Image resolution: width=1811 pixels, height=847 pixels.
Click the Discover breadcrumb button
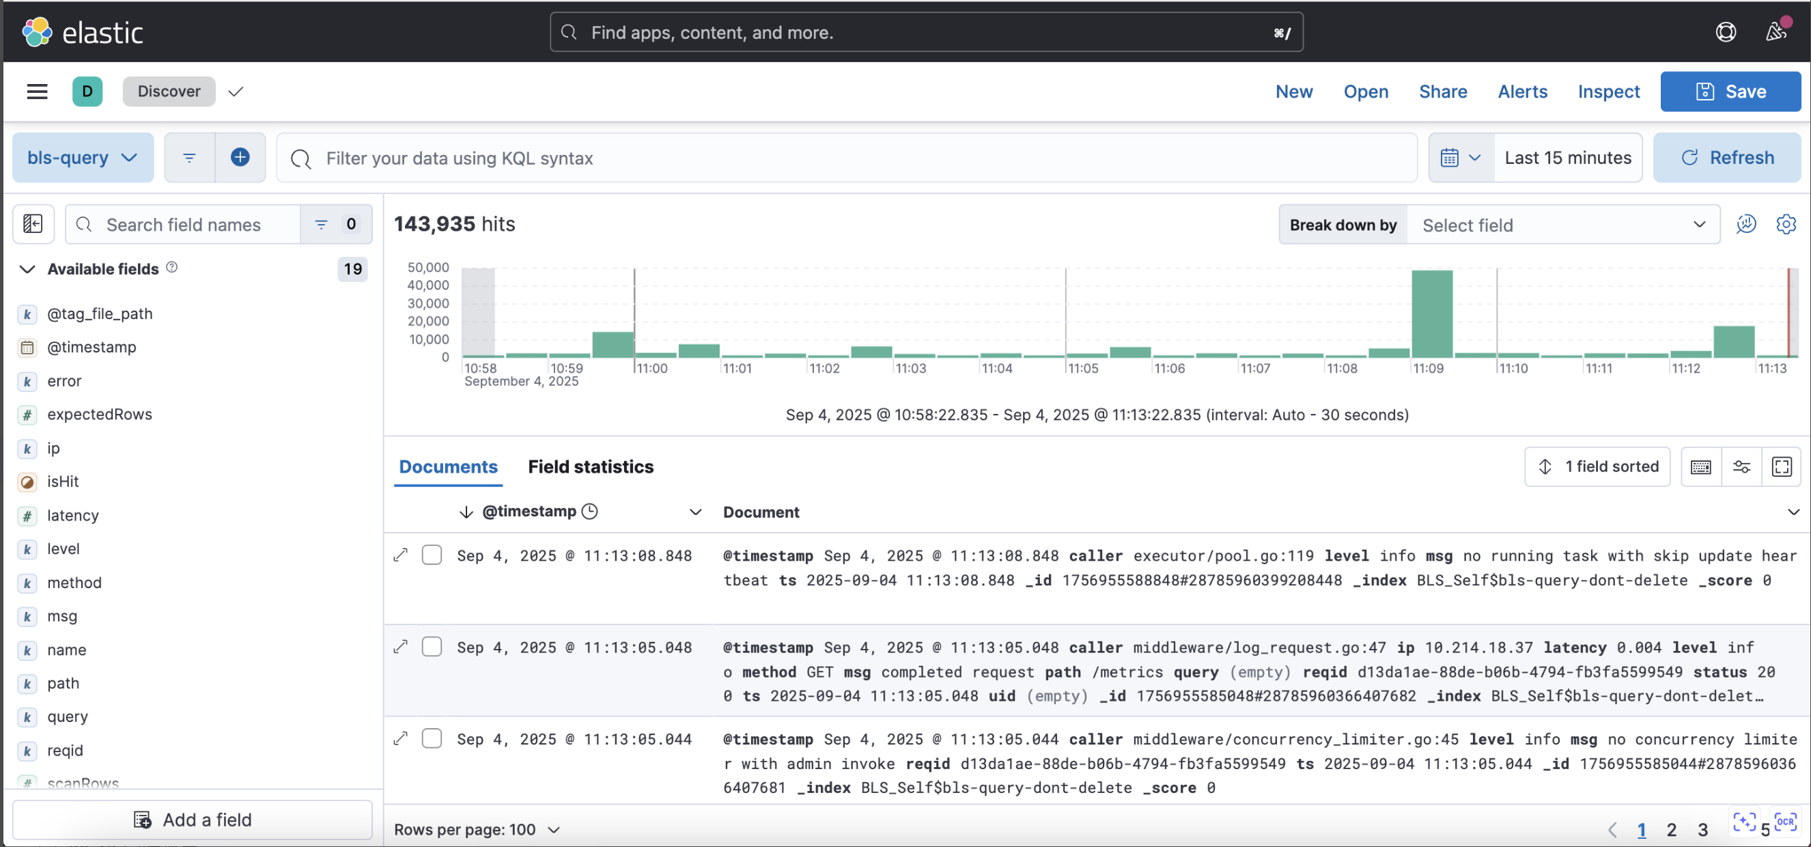[169, 92]
